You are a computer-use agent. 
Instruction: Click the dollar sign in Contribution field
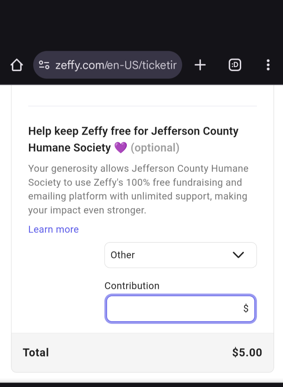coord(246,308)
